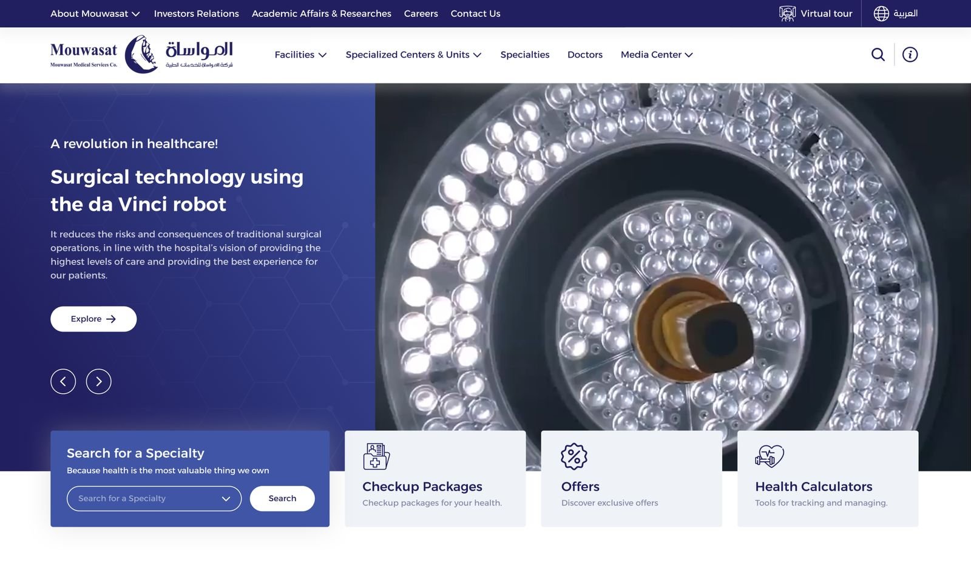Click the information circle icon
This screenshot has height=562, width=971.
tap(910, 55)
